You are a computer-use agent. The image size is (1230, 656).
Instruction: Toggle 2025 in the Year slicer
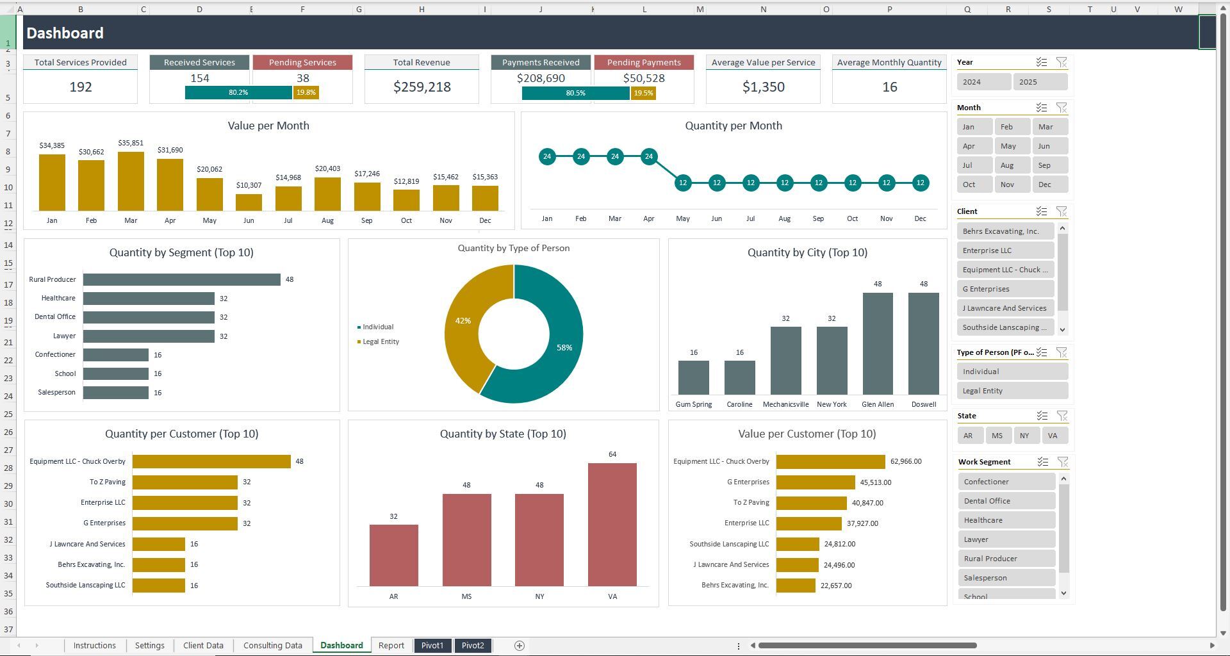pyautogui.click(x=1040, y=81)
